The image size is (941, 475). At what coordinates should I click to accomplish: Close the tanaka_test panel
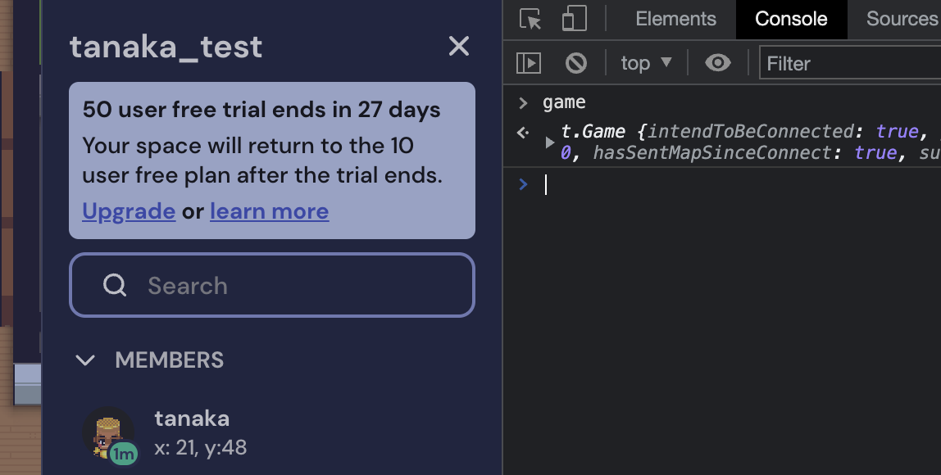(459, 47)
